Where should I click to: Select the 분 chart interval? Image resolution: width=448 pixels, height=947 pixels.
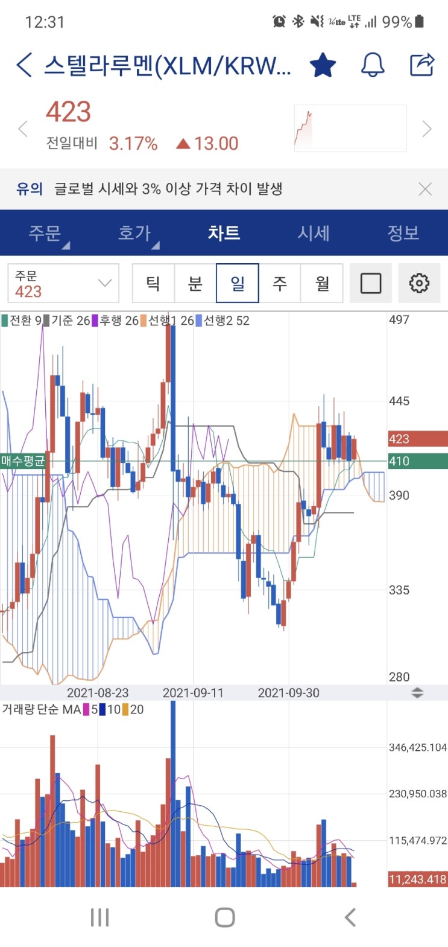[x=195, y=283]
